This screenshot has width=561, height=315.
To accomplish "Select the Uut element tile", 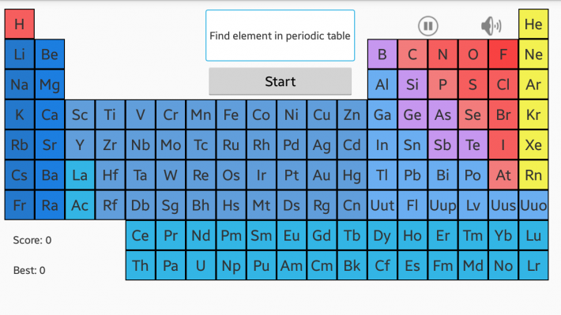I will coord(382,205).
